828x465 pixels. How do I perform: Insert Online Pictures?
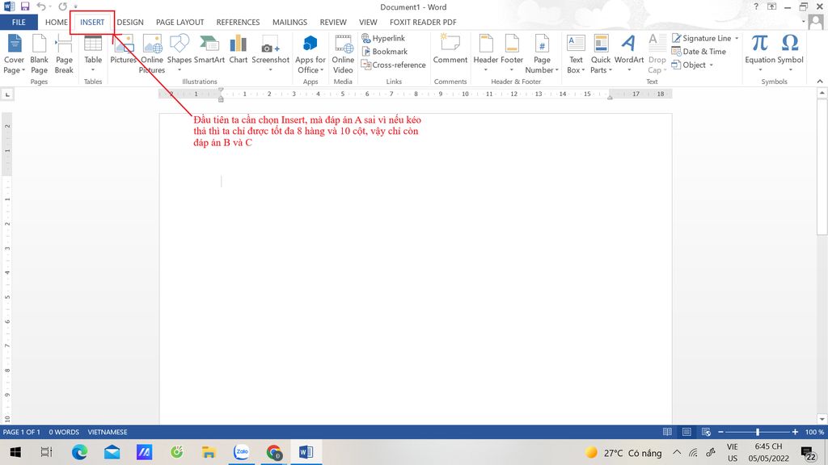click(152, 54)
